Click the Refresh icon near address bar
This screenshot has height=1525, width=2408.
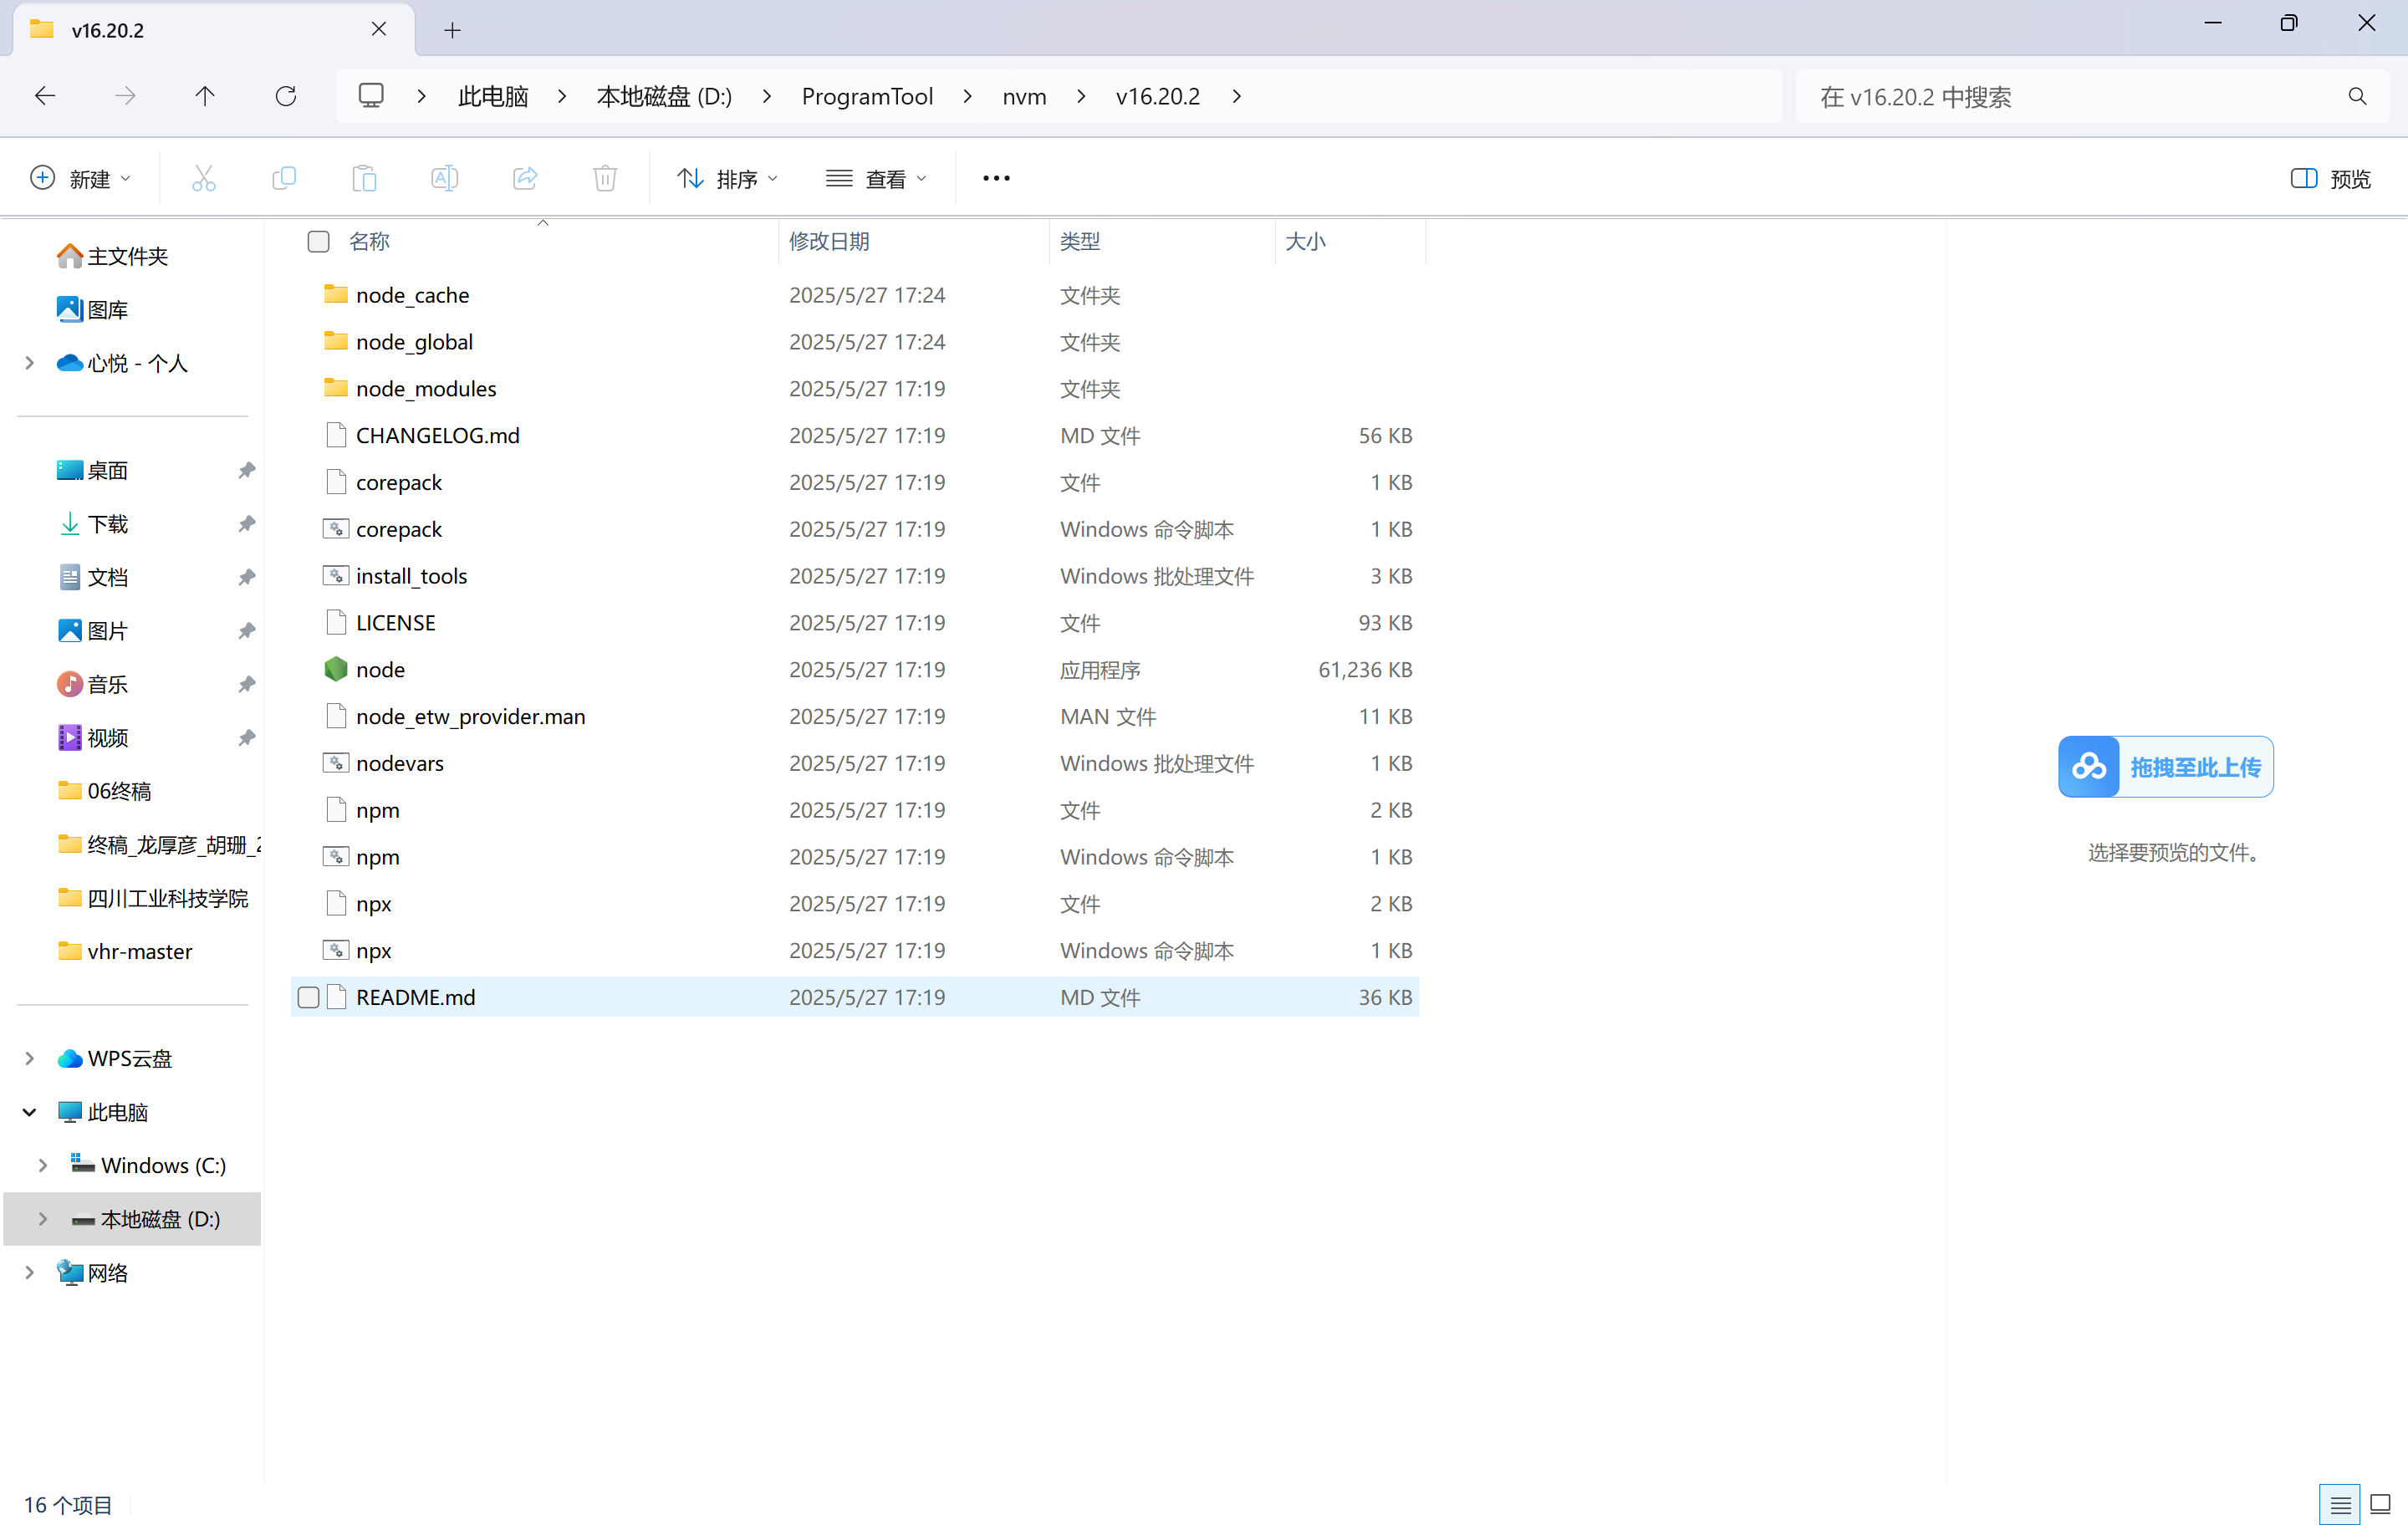286,96
